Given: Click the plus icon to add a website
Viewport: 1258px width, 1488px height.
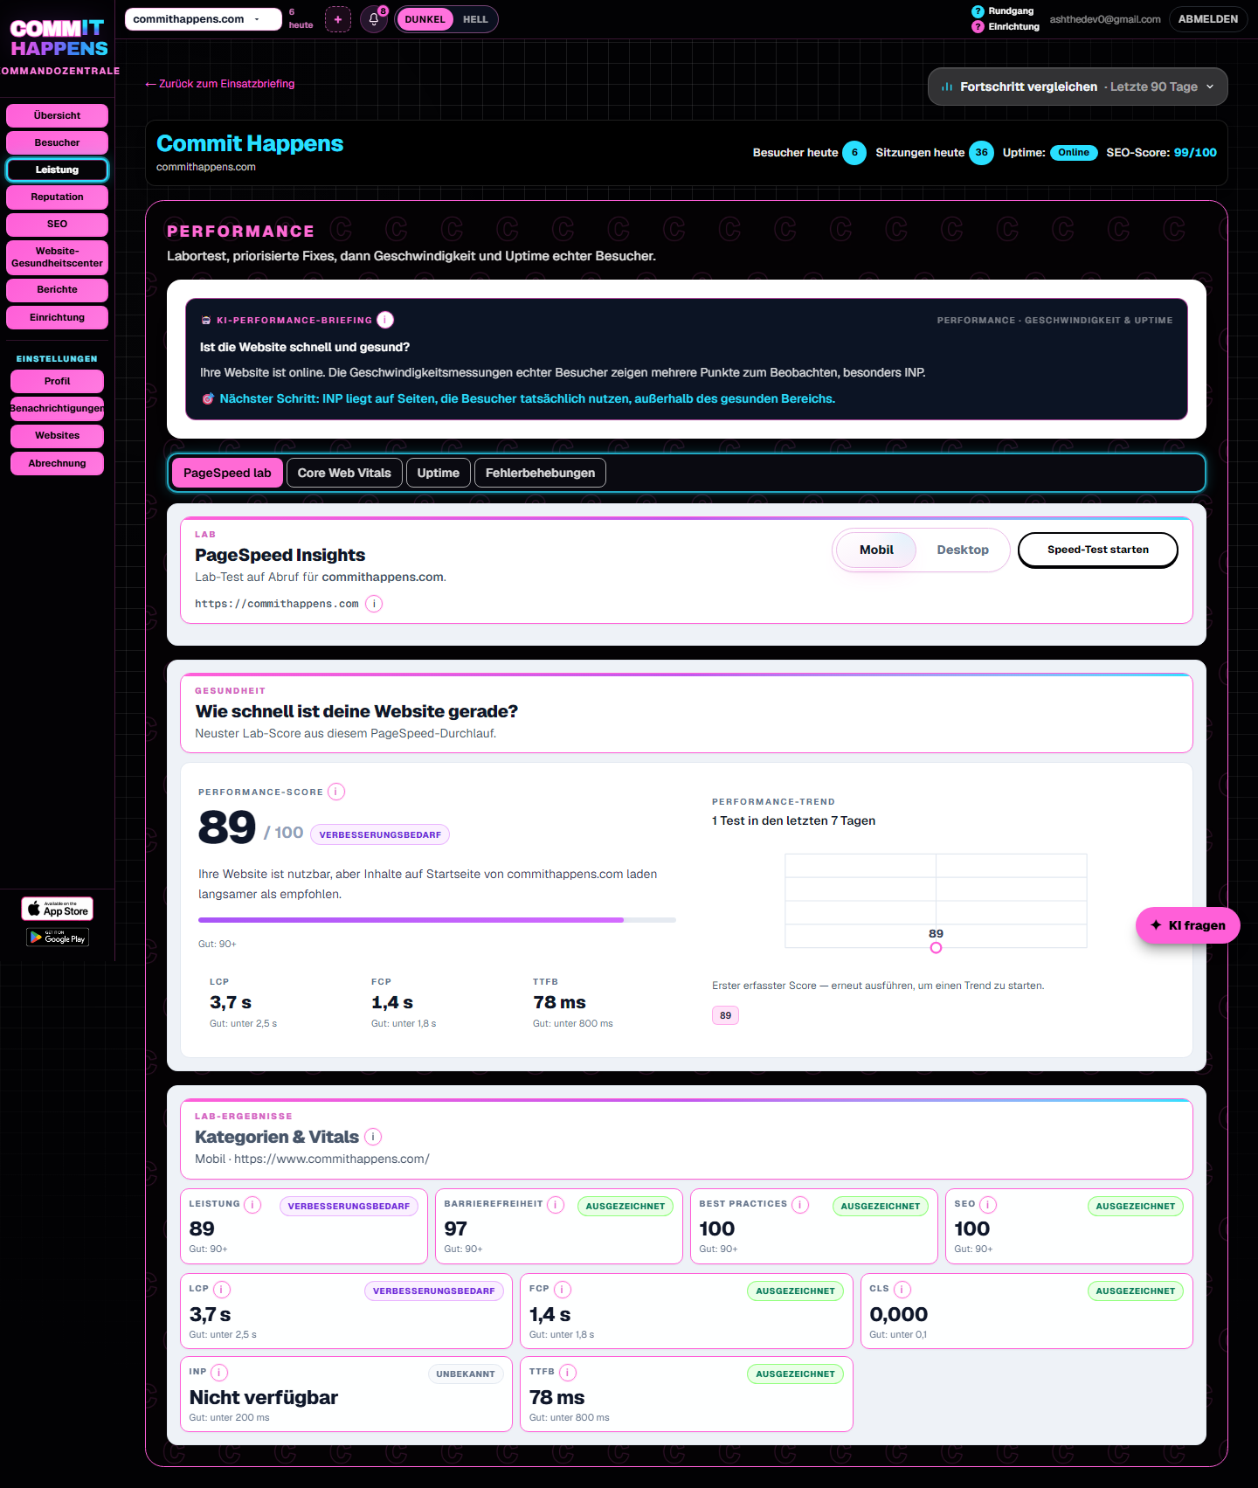Looking at the screenshot, I should pyautogui.click(x=338, y=19).
